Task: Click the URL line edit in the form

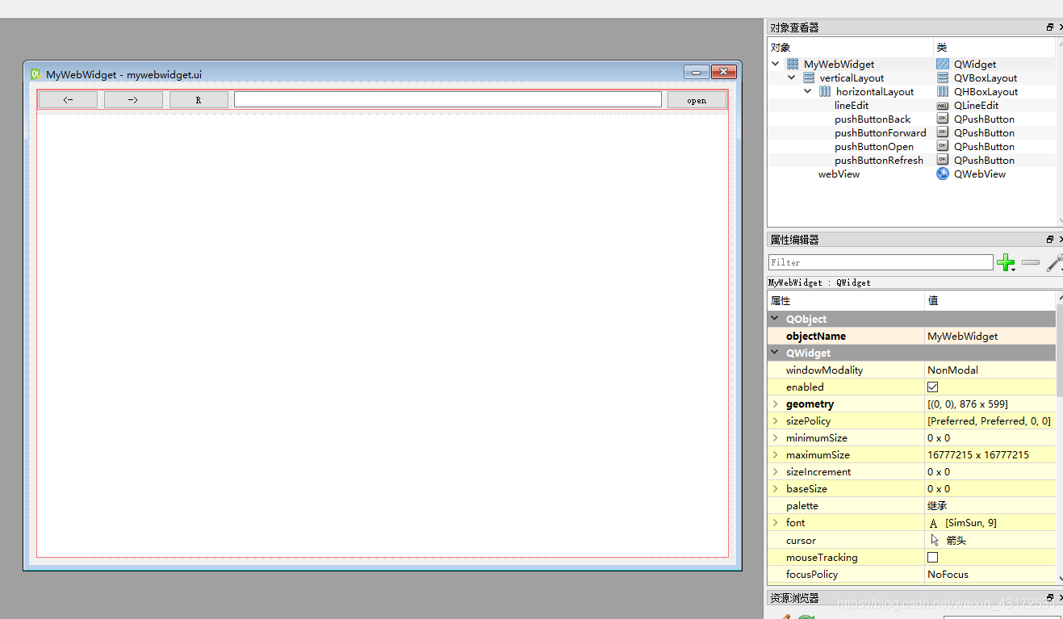Action: click(448, 99)
